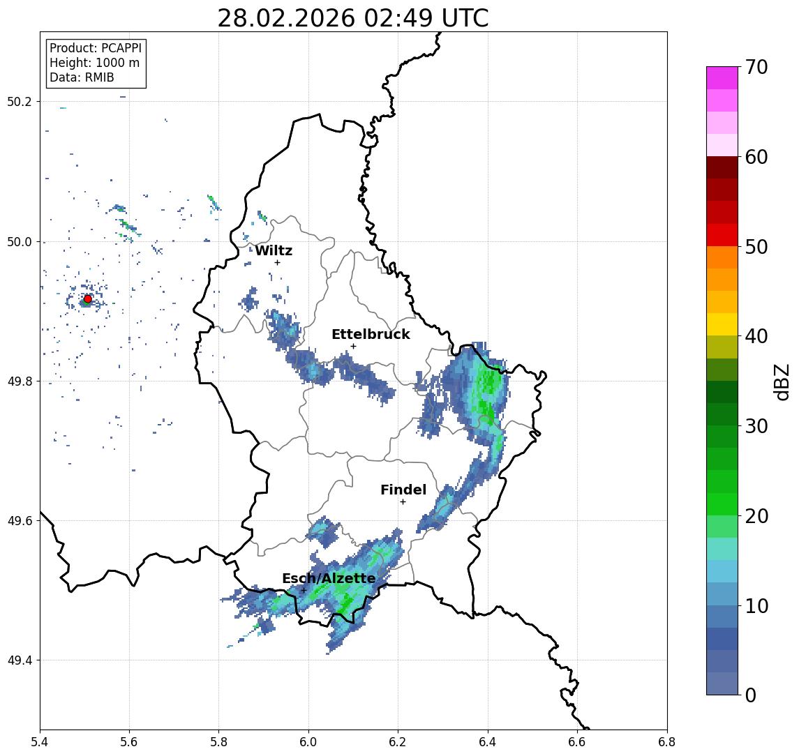799x756 pixels.
Task: Click the 6.6 longitude axis label
Action: click(577, 742)
